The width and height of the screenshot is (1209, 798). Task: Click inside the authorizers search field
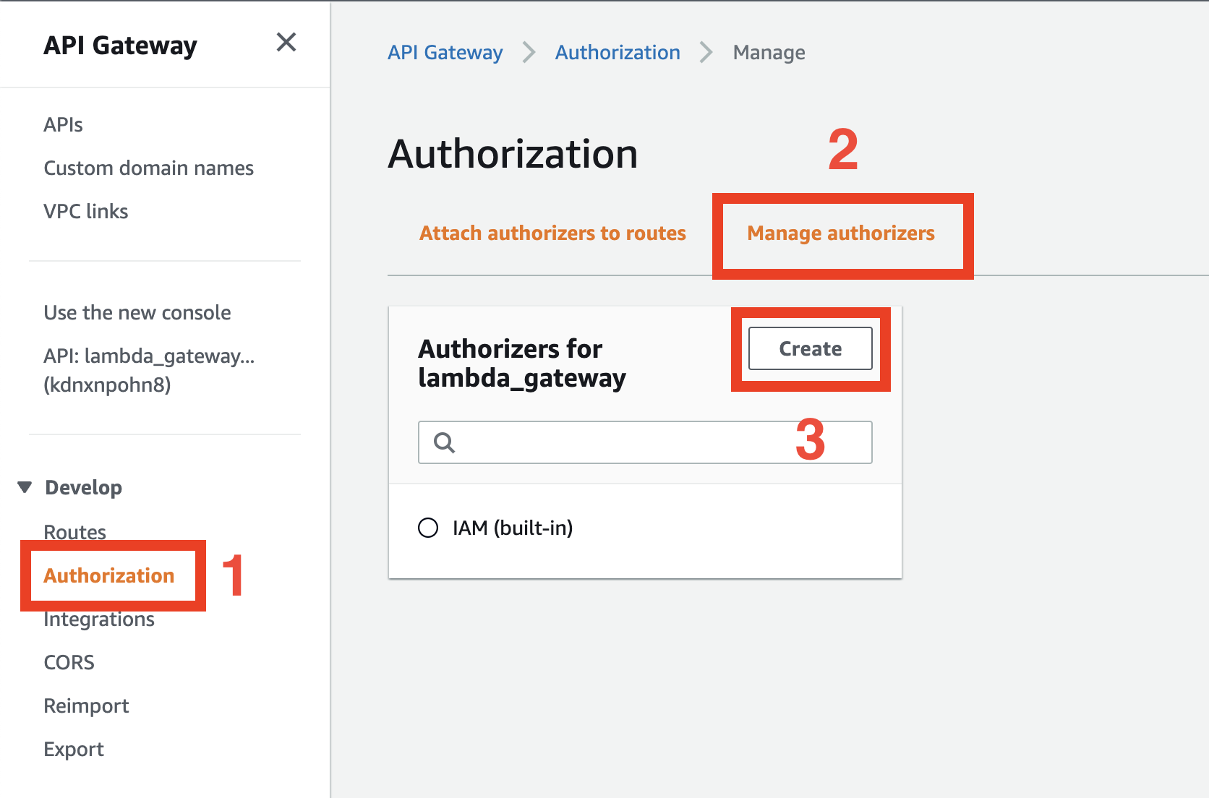(645, 442)
